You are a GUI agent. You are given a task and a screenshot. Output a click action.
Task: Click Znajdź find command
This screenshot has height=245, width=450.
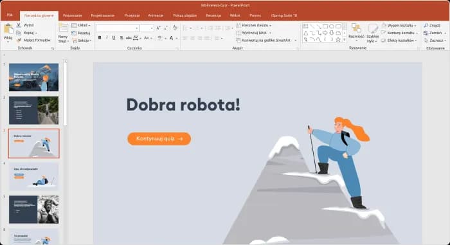pyautogui.click(x=432, y=26)
